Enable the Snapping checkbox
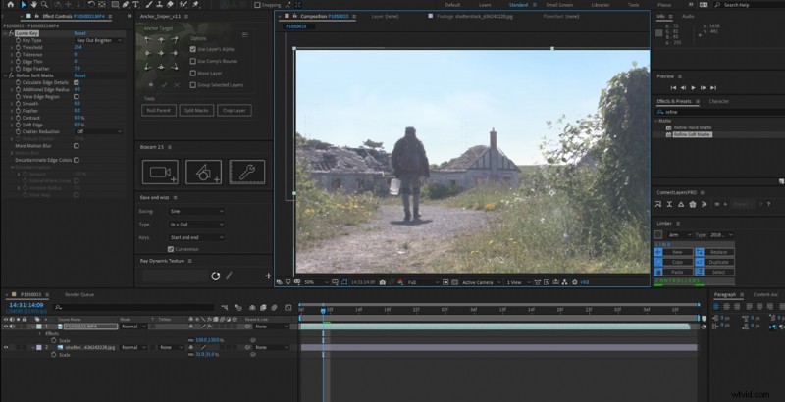Viewport: 785px width, 402px height. coord(257,5)
